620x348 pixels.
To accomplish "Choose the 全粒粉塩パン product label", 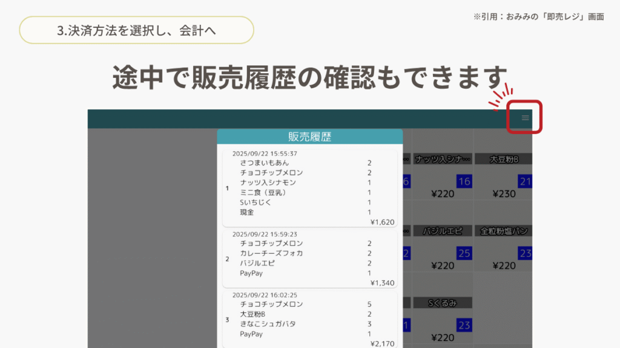I will tap(503, 231).
